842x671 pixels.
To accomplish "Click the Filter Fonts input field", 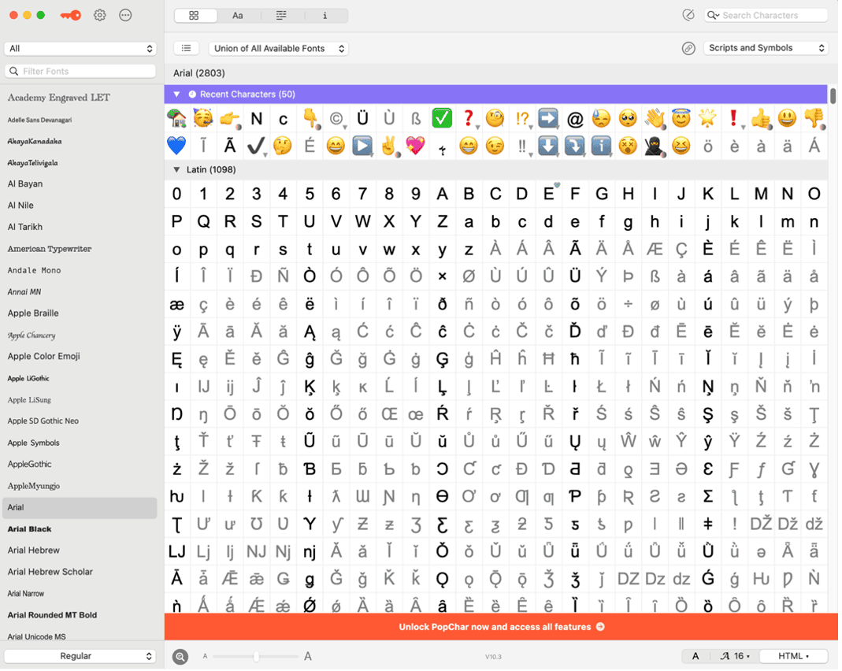I will point(80,71).
